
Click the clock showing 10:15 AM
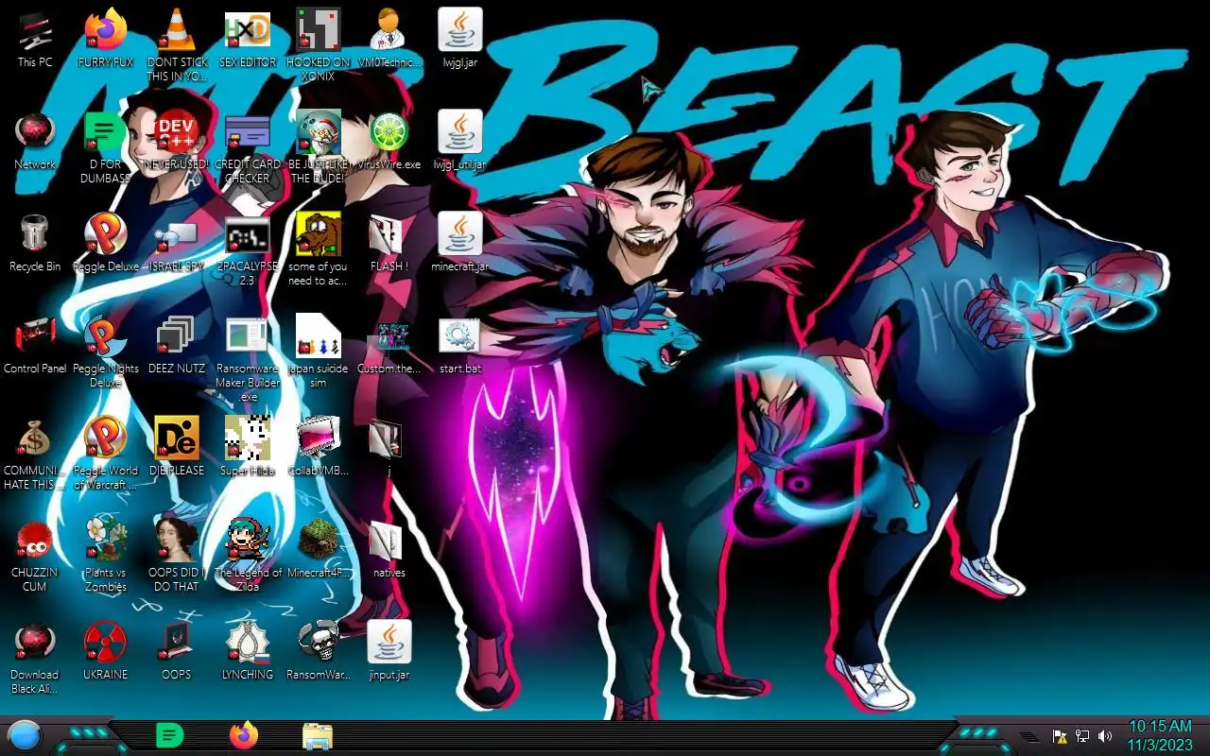[x=1160, y=735]
